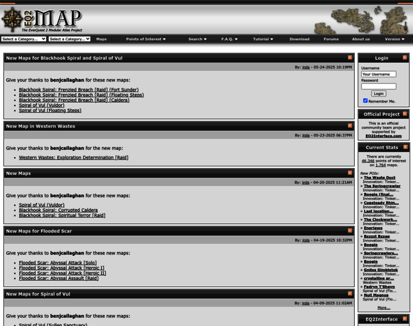413x326 pixels.
Task: Open The Waste Duct POI link
Action: point(379,178)
